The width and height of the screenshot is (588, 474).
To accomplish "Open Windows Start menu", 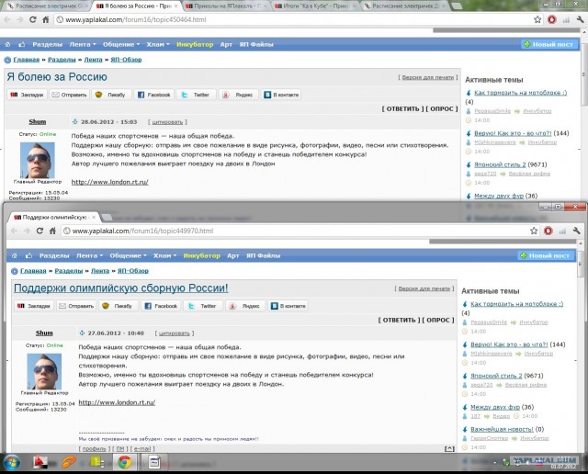I will 12,462.
